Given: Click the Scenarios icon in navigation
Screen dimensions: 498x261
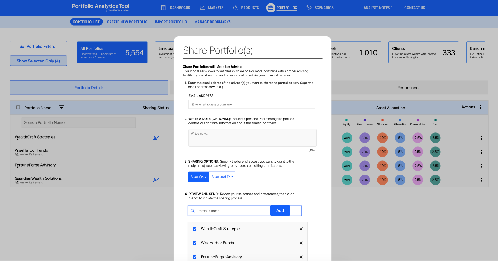Looking at the screenshot, I should tap(309, 8).
